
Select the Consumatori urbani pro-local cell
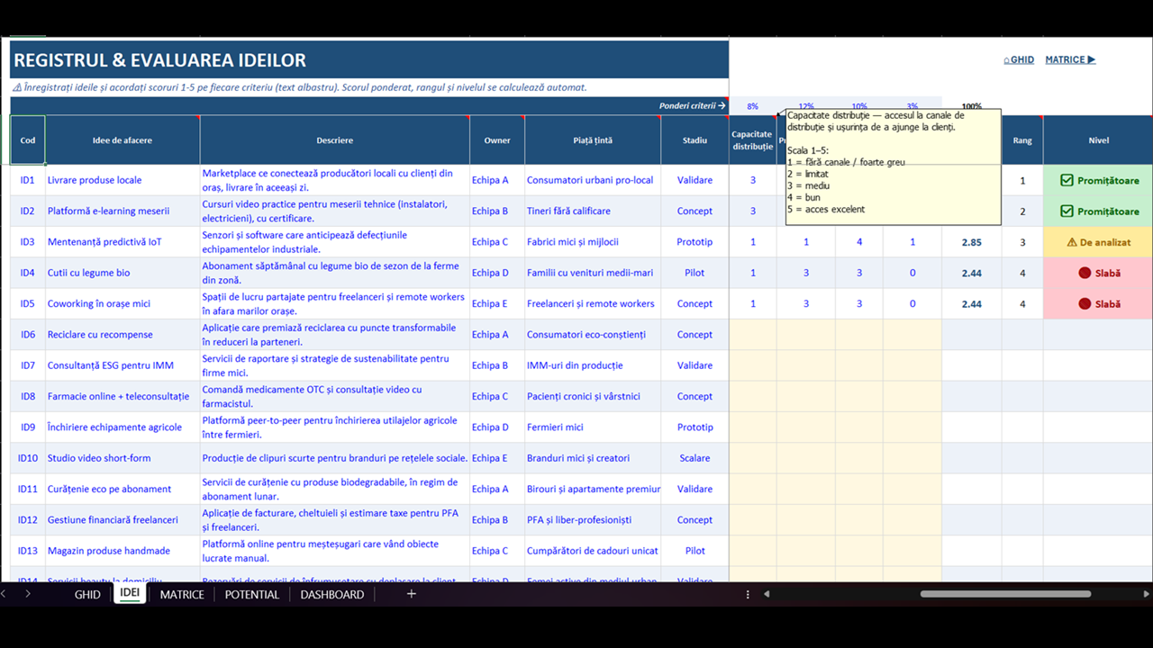593,180
